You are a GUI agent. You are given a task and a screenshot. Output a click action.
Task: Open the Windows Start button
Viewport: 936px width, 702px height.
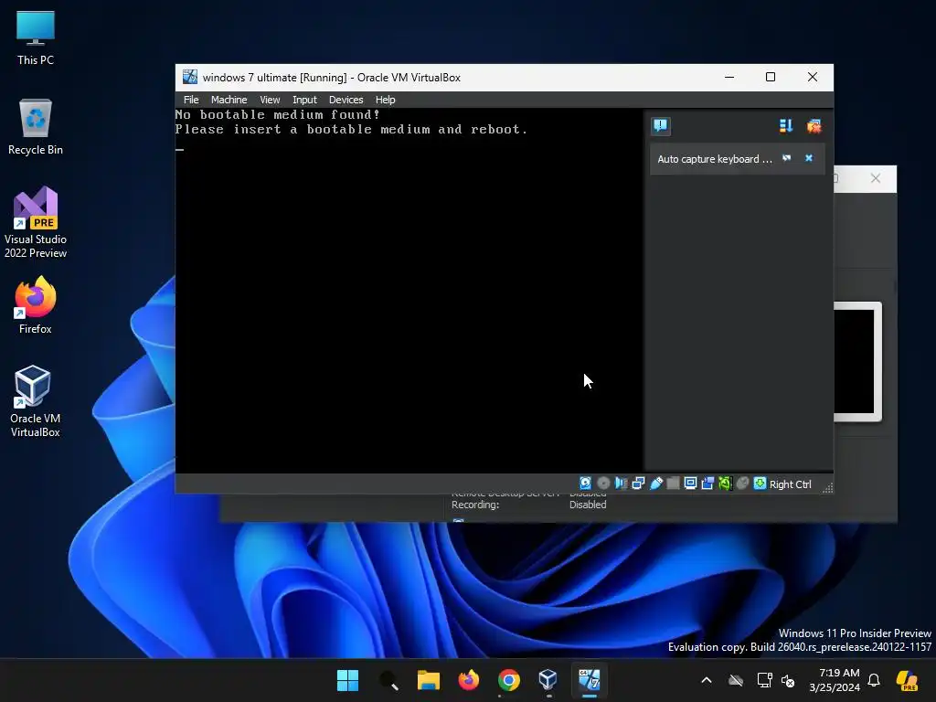coord(347,680)
